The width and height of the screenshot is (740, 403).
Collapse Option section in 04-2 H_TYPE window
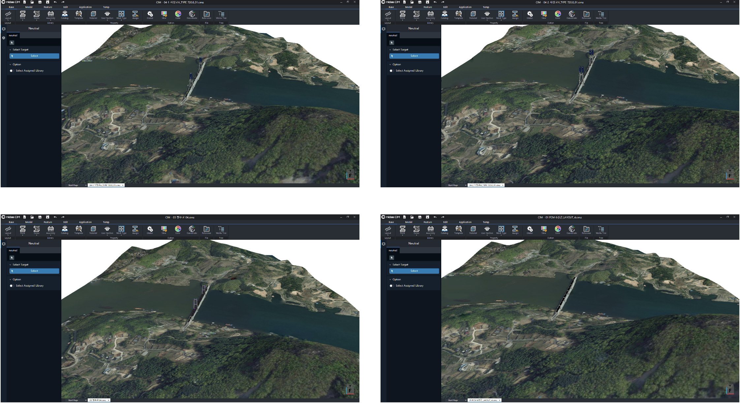click(390, 65)
